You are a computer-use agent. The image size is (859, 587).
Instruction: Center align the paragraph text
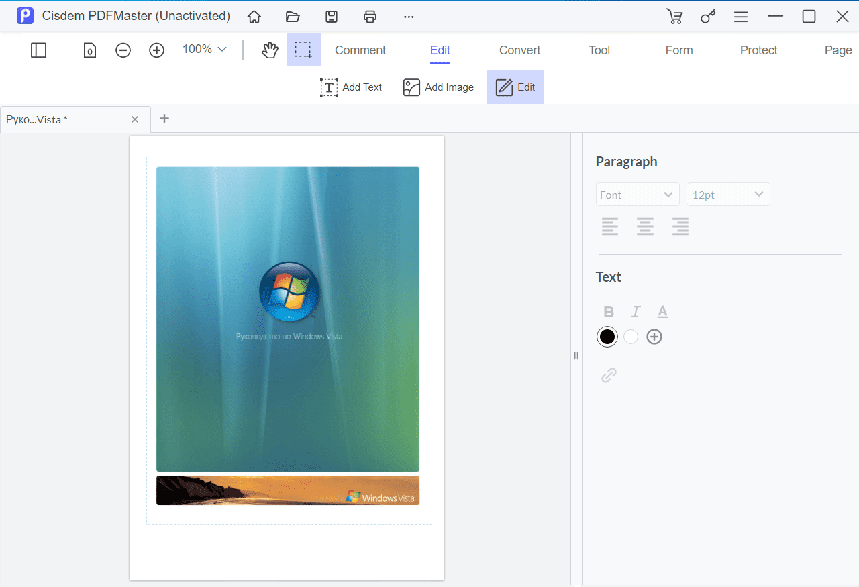point(646,227)
